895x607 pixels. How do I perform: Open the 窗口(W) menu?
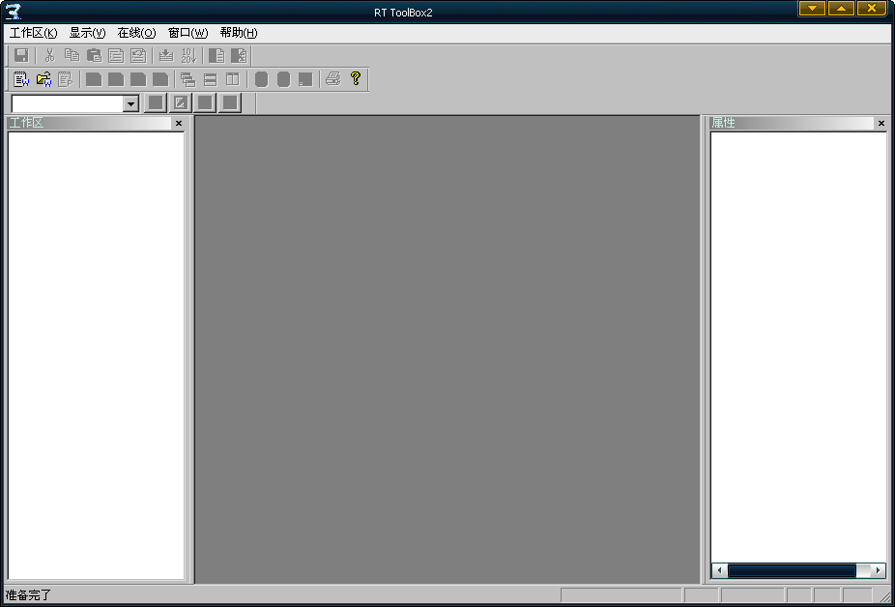click(188, 33)
